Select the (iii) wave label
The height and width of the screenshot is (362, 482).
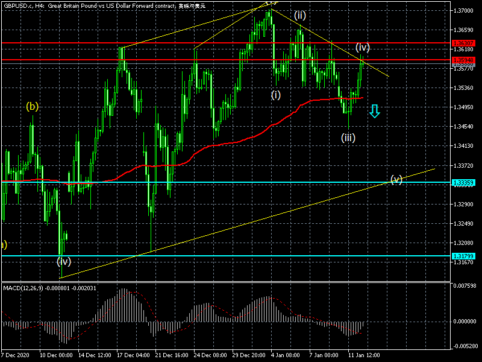348,138
